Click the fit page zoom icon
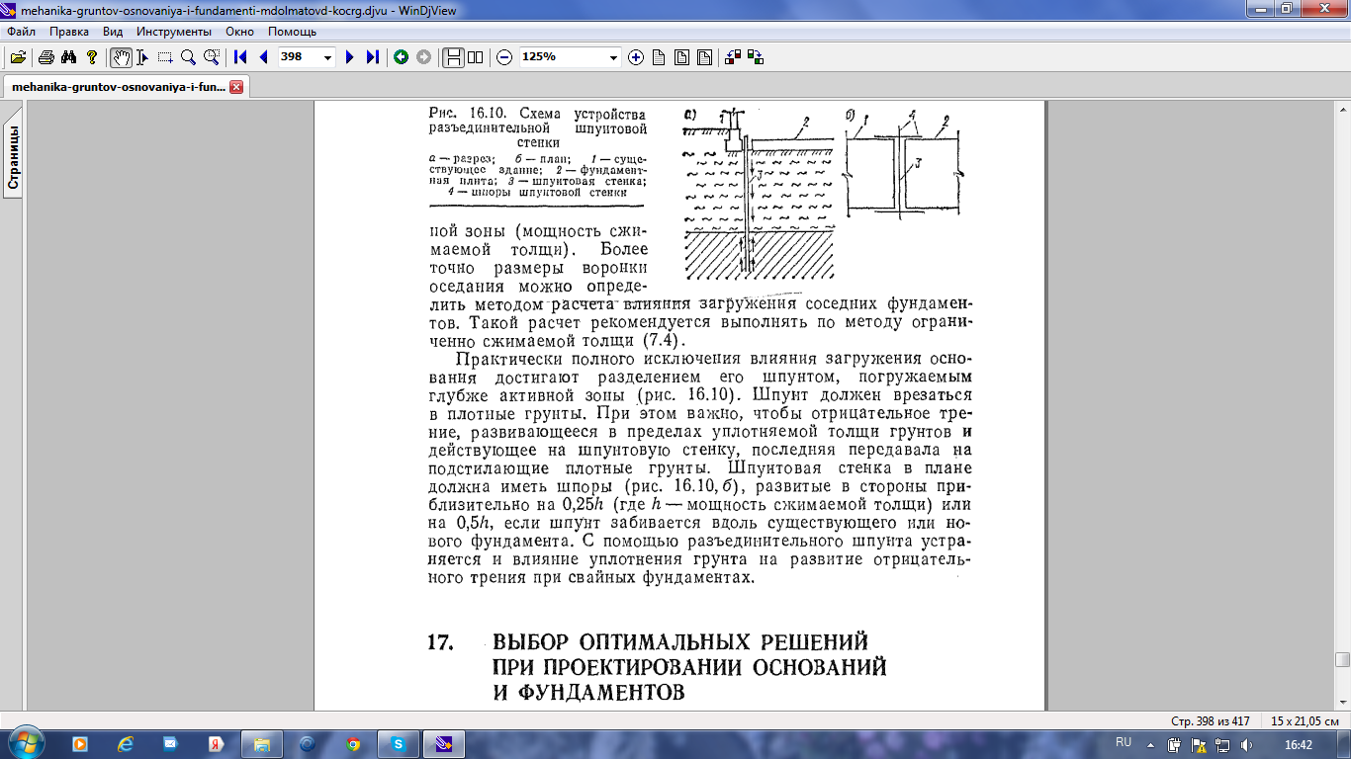Image resolution: width=1351 pixels, height=759 pixels. (681, 57)
